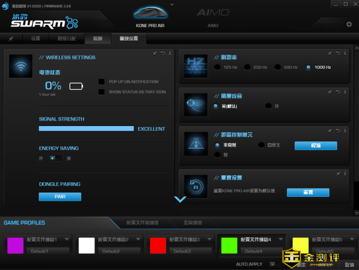Click the 校准 calibrate button
This screenshot has width=359, height=270.
tap(315, 146)
